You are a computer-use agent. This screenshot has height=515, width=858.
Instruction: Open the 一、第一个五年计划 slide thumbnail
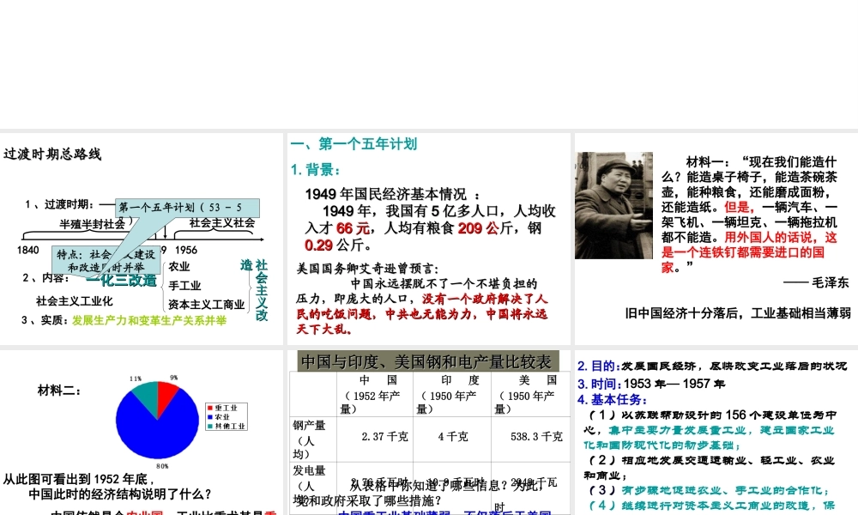click(x=428, y=239)
